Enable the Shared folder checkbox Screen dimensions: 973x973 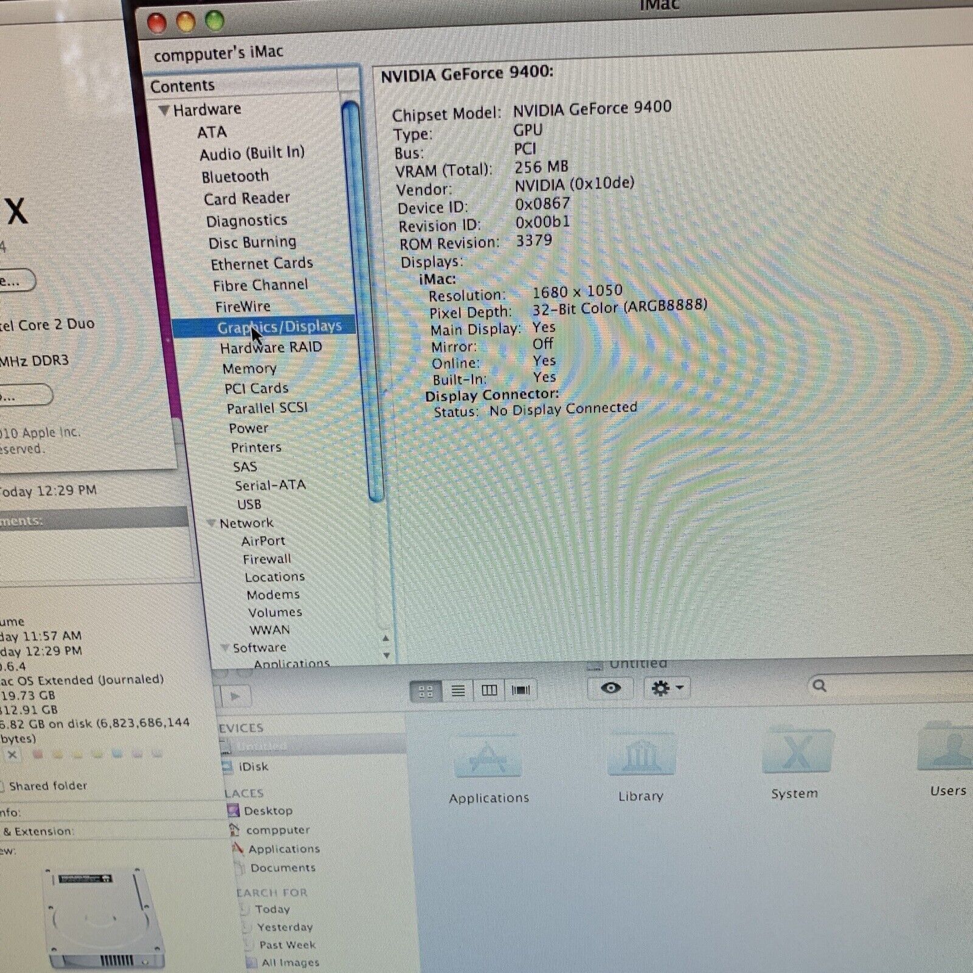2,786
